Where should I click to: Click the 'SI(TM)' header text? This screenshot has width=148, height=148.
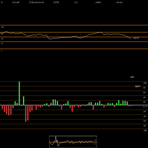pyautogui.click(x=56, y=2)
